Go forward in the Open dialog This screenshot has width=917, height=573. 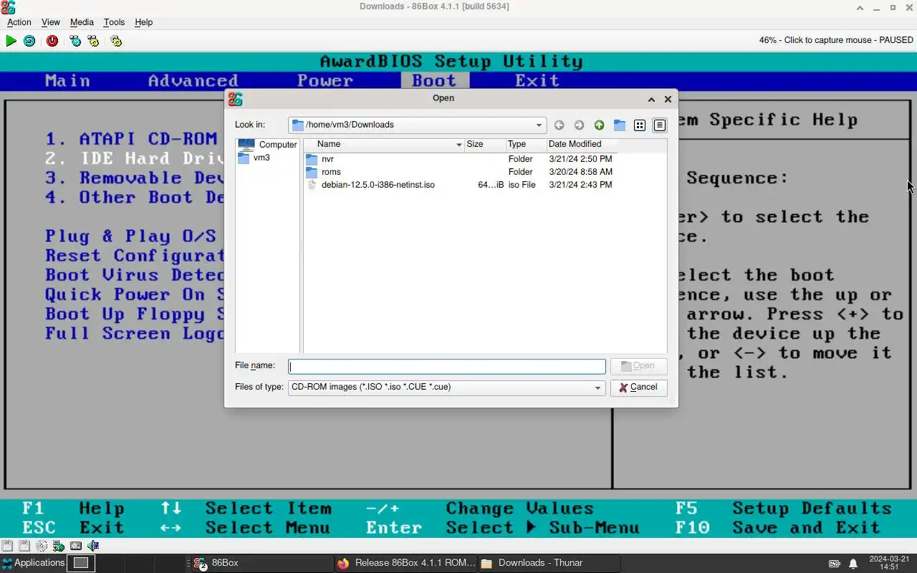[x=579, y=125]
